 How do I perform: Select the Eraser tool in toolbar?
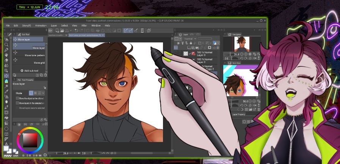point(6,60)
